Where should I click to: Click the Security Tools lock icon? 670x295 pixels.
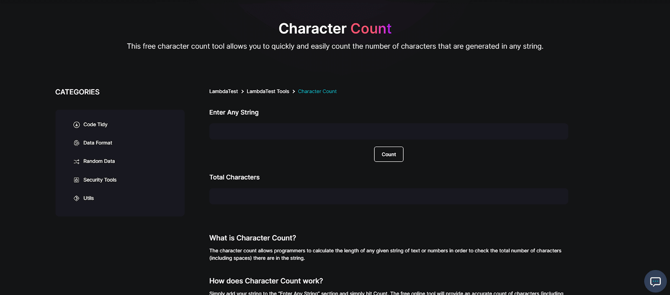tap(76, 179)
